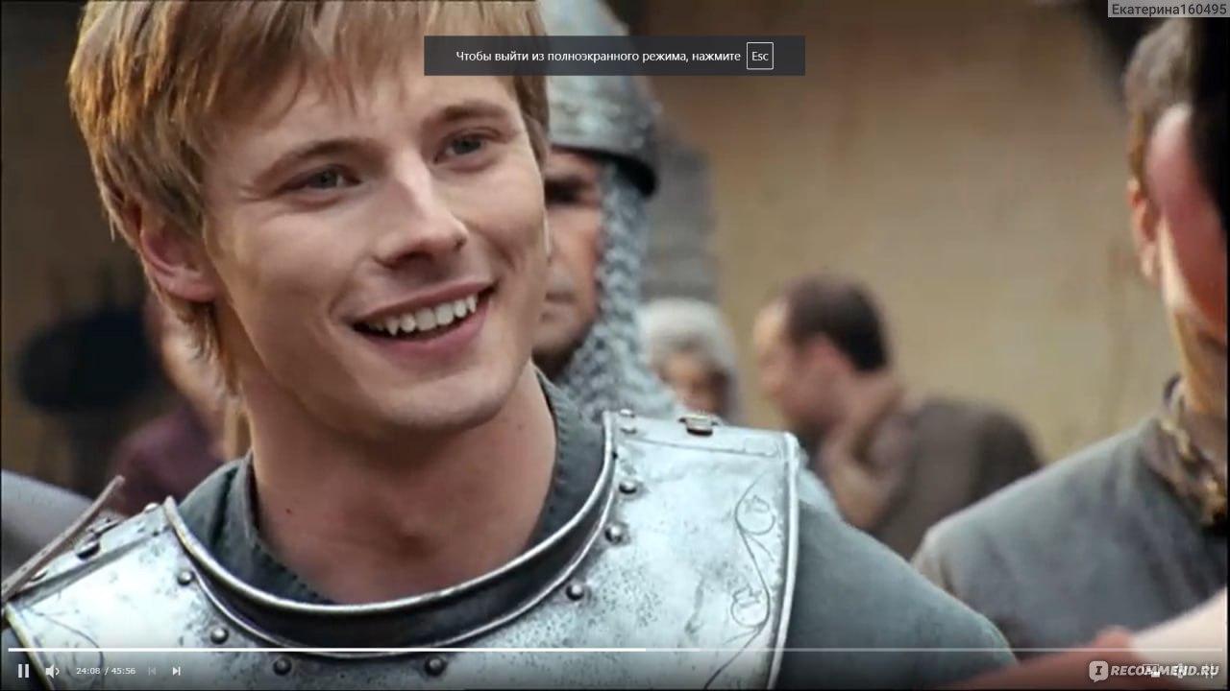Screen dimensions: 1230x691
Task: Seek to the end of the progress bar
Action: 1218,650
